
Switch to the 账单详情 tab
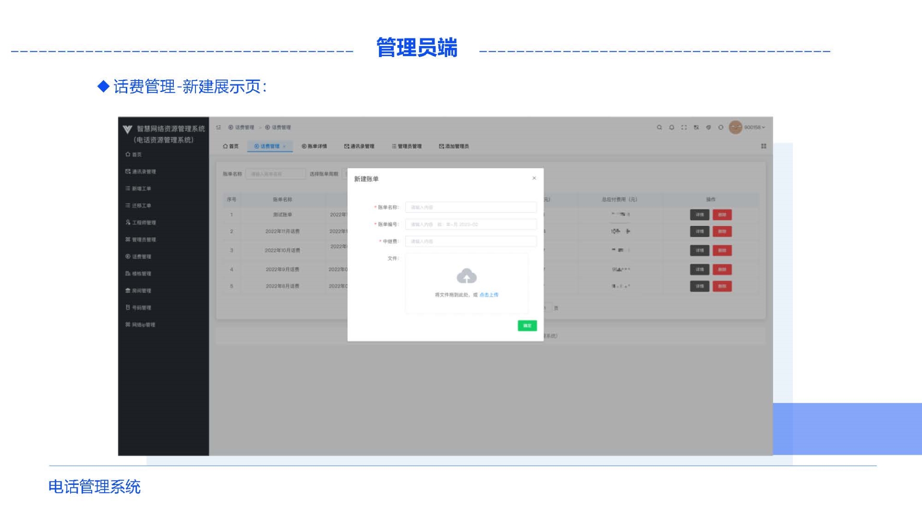314,146
